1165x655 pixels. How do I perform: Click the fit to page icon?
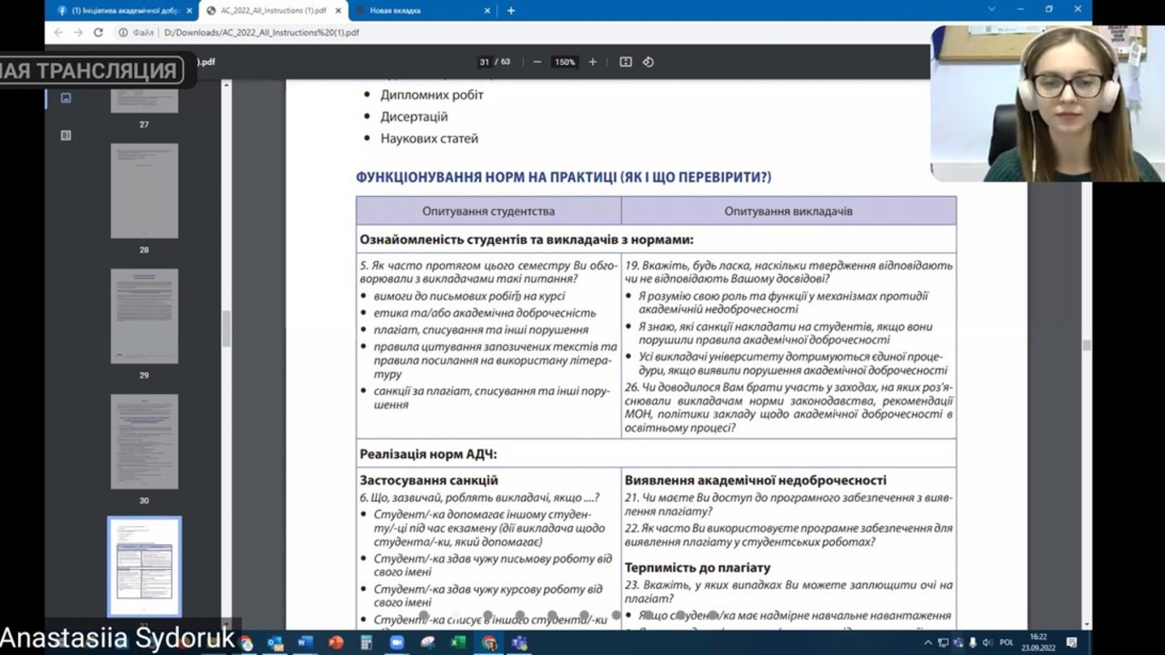pyautogui.click(x=626, y=62)
